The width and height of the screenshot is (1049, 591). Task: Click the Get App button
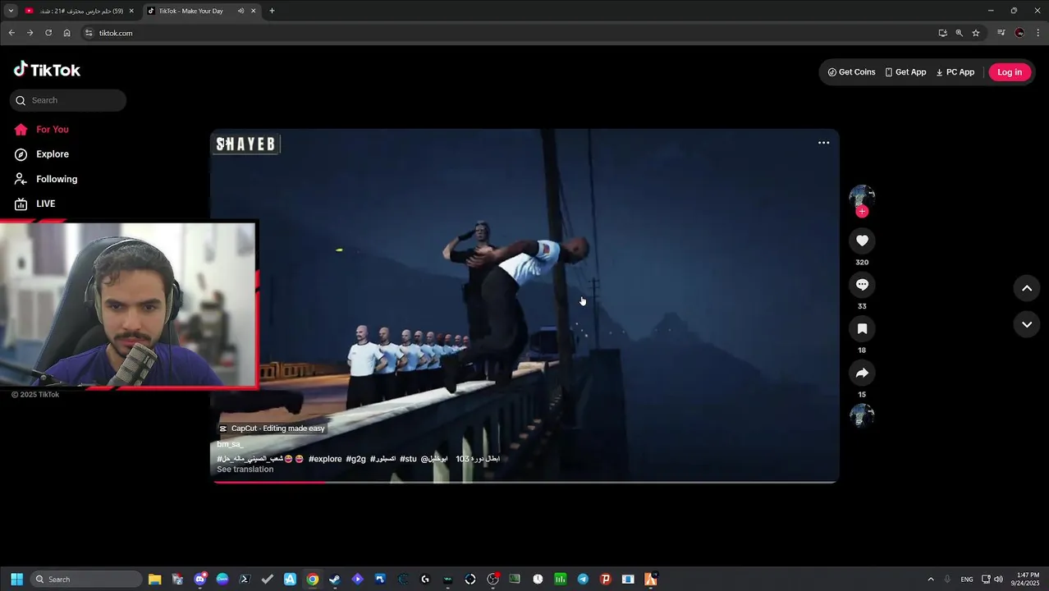[905, 72]
